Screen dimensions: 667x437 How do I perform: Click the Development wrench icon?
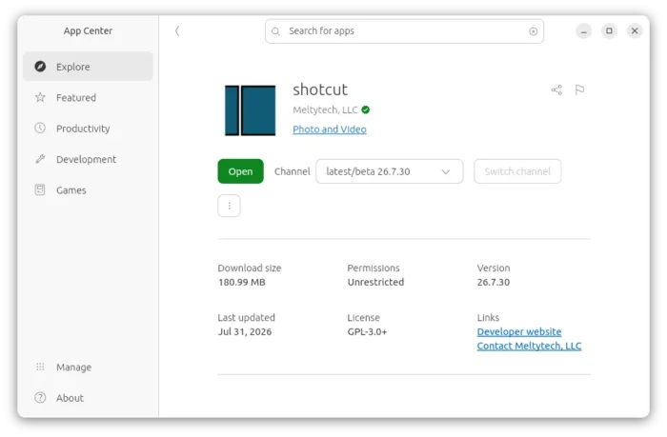[x=40, y=159]
